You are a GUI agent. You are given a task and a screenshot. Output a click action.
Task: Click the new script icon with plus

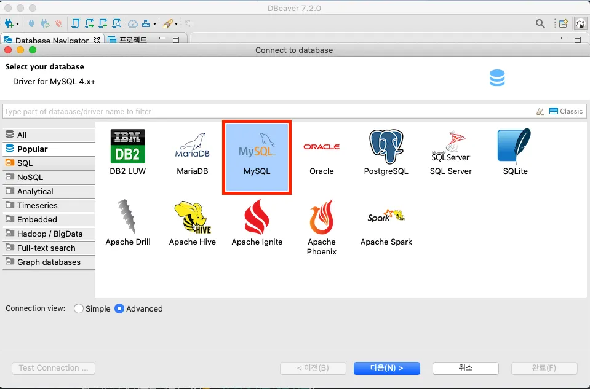(103, 24)
